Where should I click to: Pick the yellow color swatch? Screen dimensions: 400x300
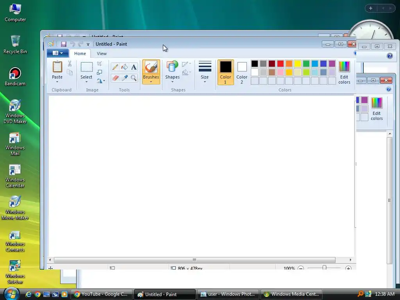coord(297,64)
